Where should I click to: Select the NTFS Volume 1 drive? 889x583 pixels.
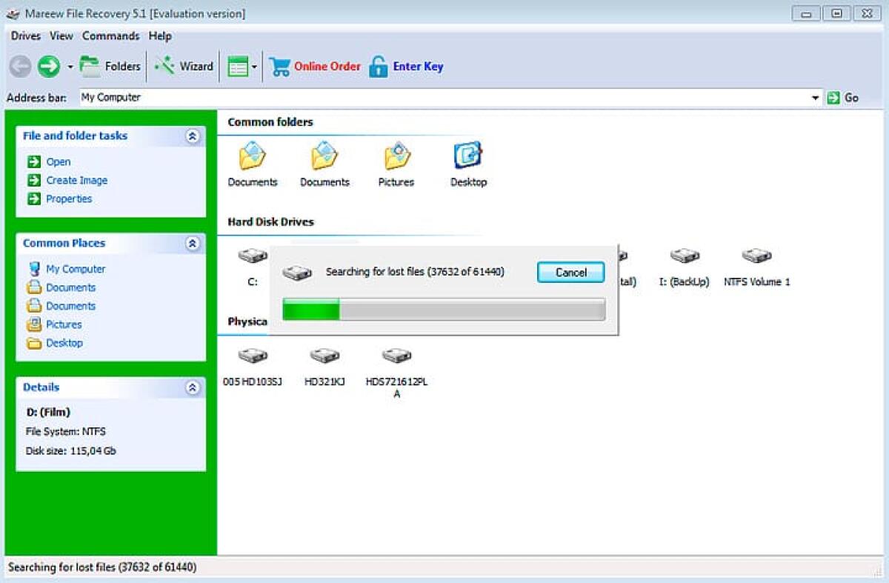coord(756,254)
